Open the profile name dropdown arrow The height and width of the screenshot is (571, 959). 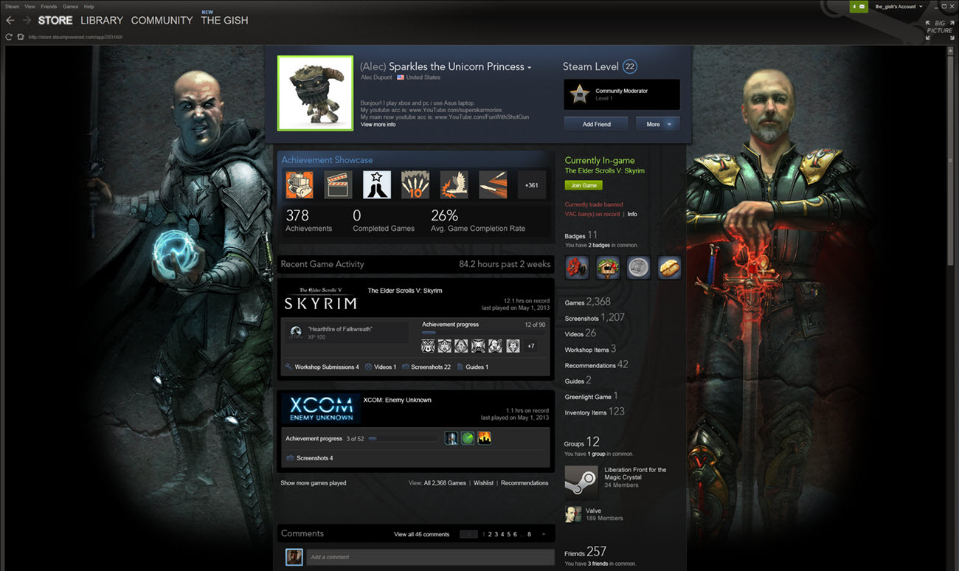click(x=529, y=68)
